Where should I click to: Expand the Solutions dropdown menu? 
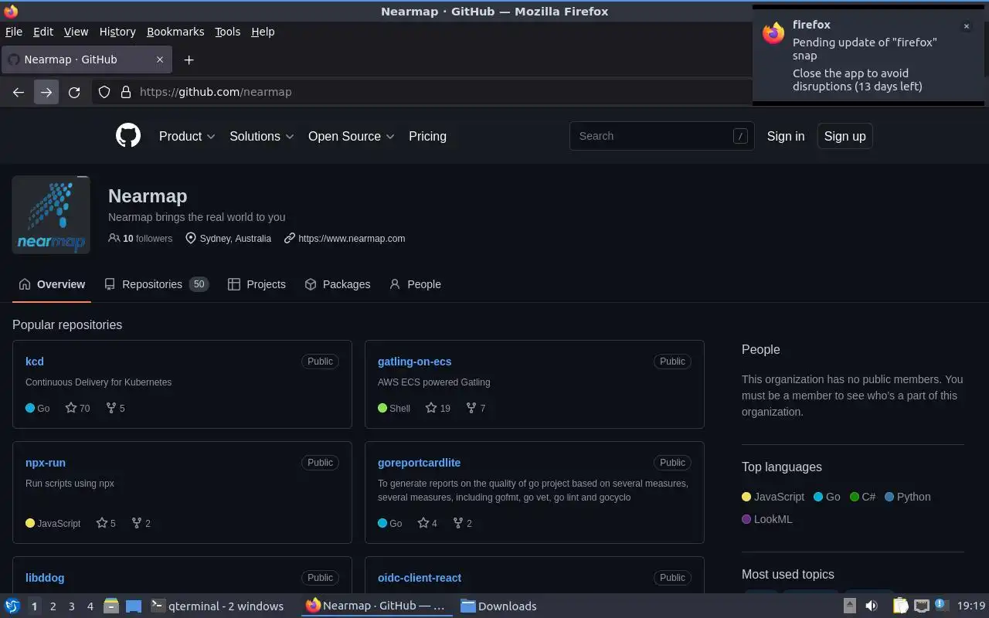261,136
